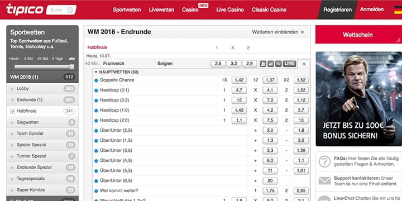Open the Wettschein tab
This screenshot has width=402, height=201.
(358, 35)
